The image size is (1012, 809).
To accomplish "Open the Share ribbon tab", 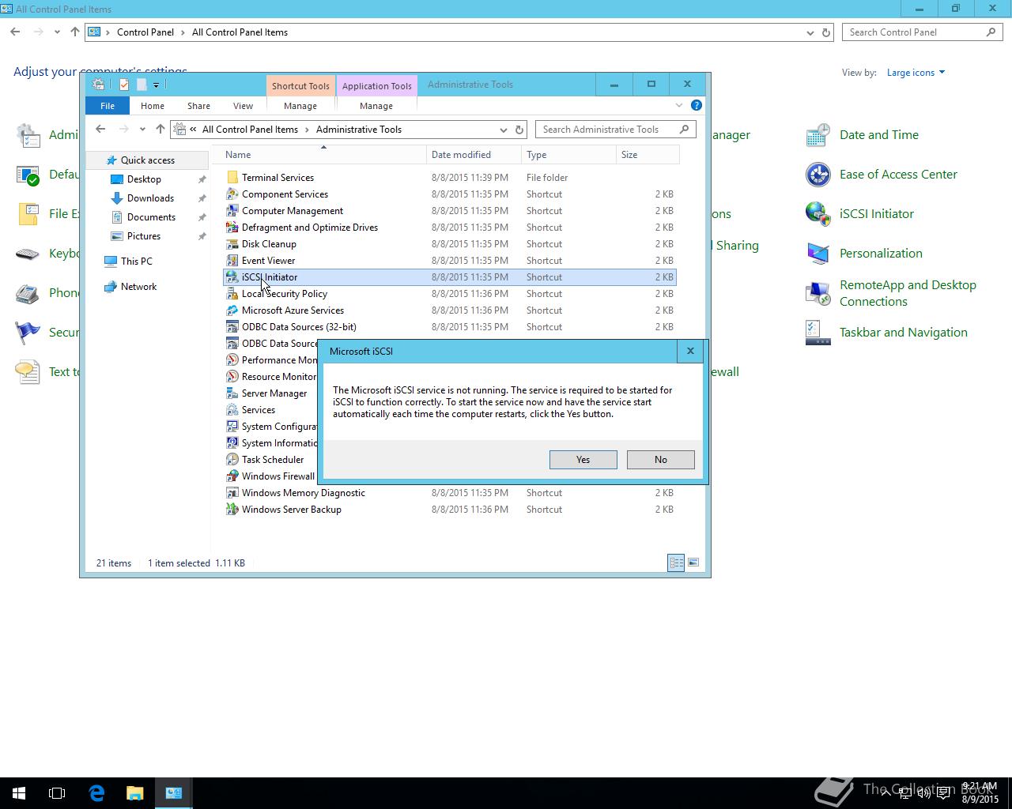I will [x=198, y=106].
